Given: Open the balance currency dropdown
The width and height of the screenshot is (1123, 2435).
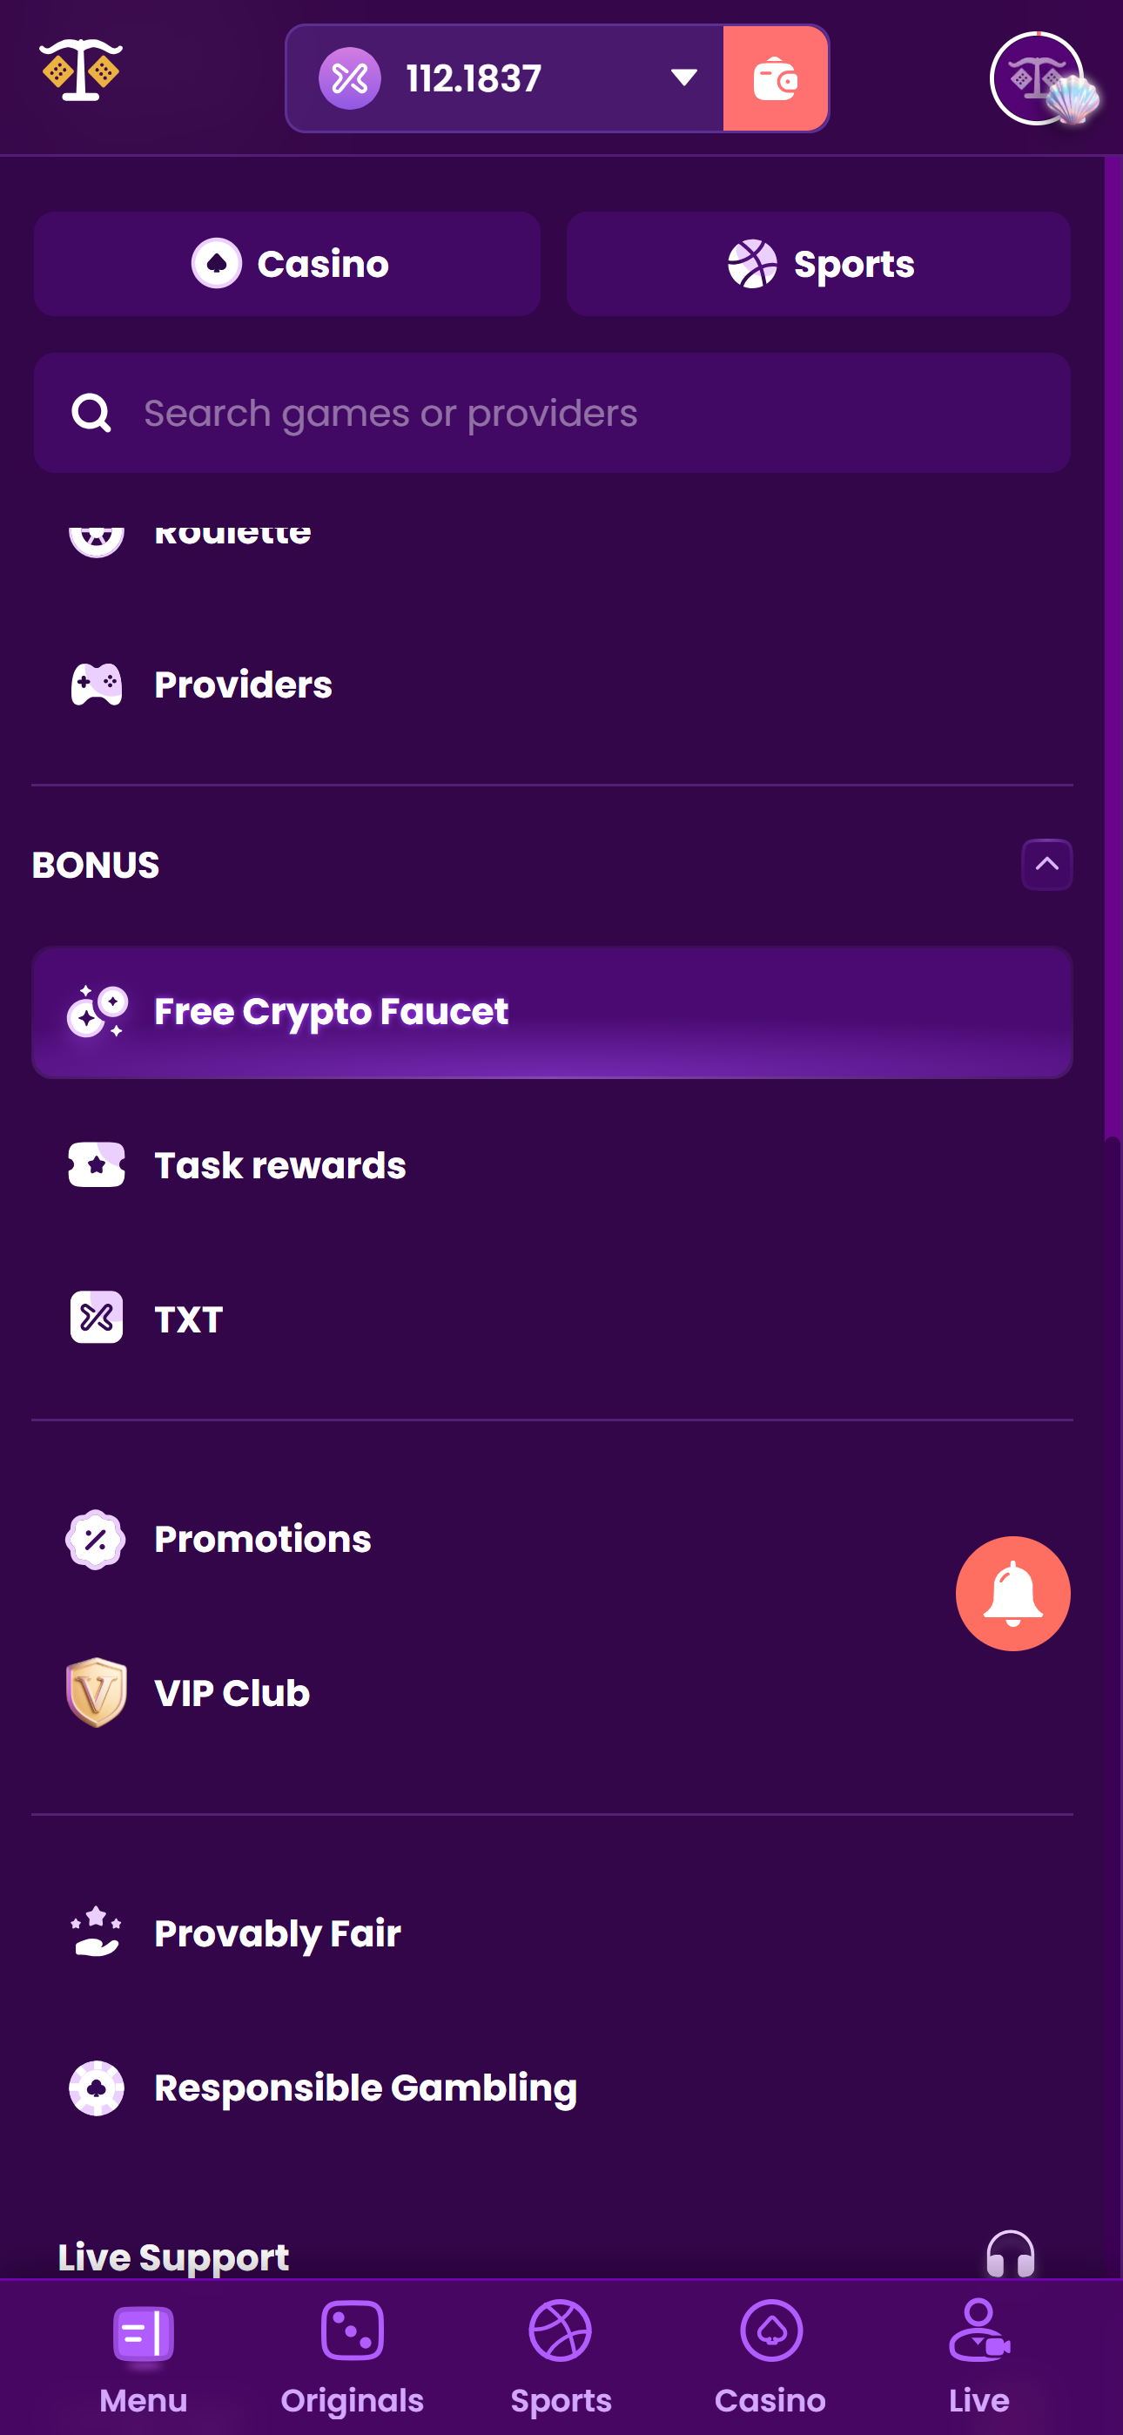Looking at the screenshot, I should [683, 78].
